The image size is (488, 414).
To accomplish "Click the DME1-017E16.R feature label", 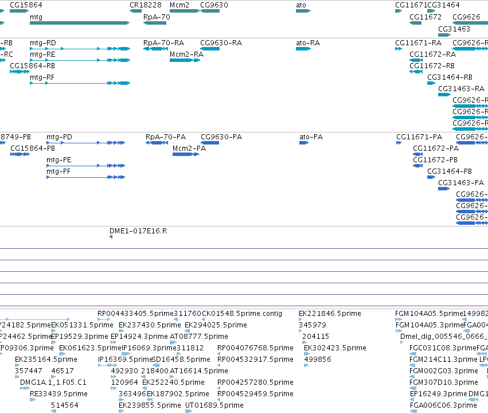I will tap(138, 231).
